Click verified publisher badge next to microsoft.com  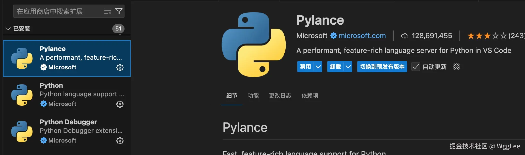click(334, 36)
